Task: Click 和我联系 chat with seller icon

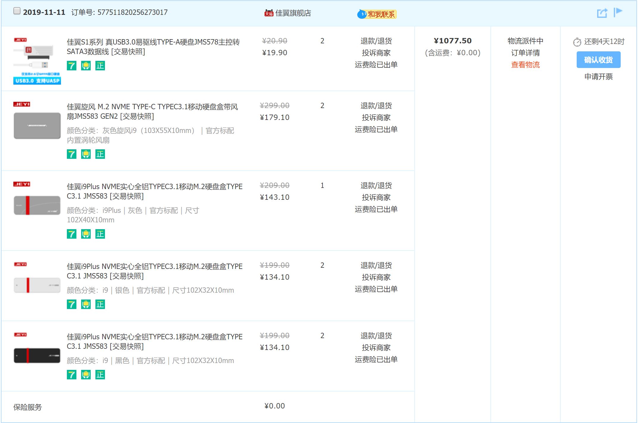Action: click(377, 14)
